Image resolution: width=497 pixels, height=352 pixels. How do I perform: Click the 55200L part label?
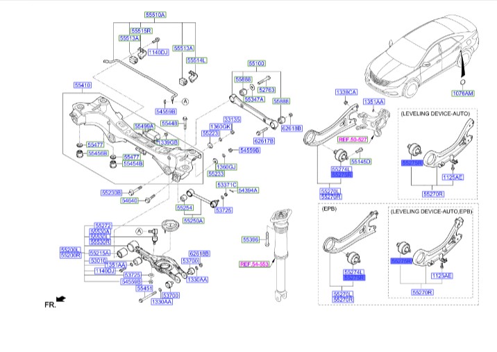tap(71, 249)
